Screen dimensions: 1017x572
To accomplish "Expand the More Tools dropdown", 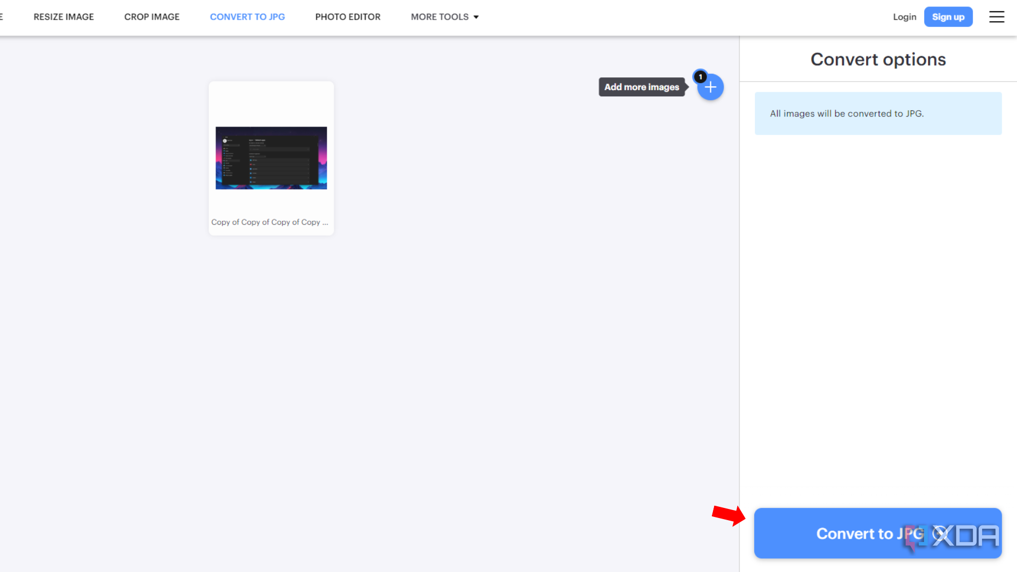I will (444, 17).
